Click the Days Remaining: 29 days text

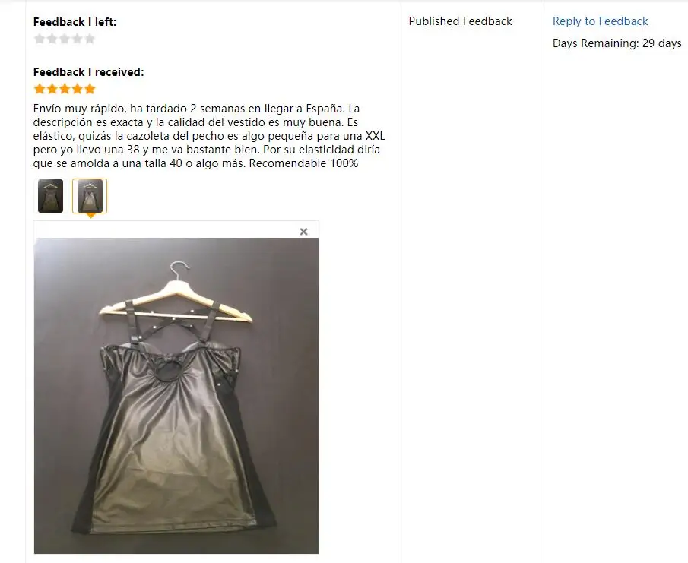(x=617, y=43)
